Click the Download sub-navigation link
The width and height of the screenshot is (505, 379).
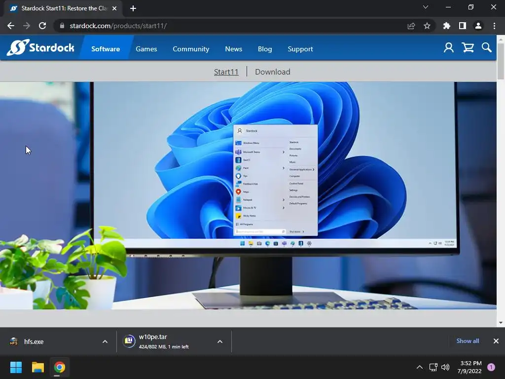272,72
